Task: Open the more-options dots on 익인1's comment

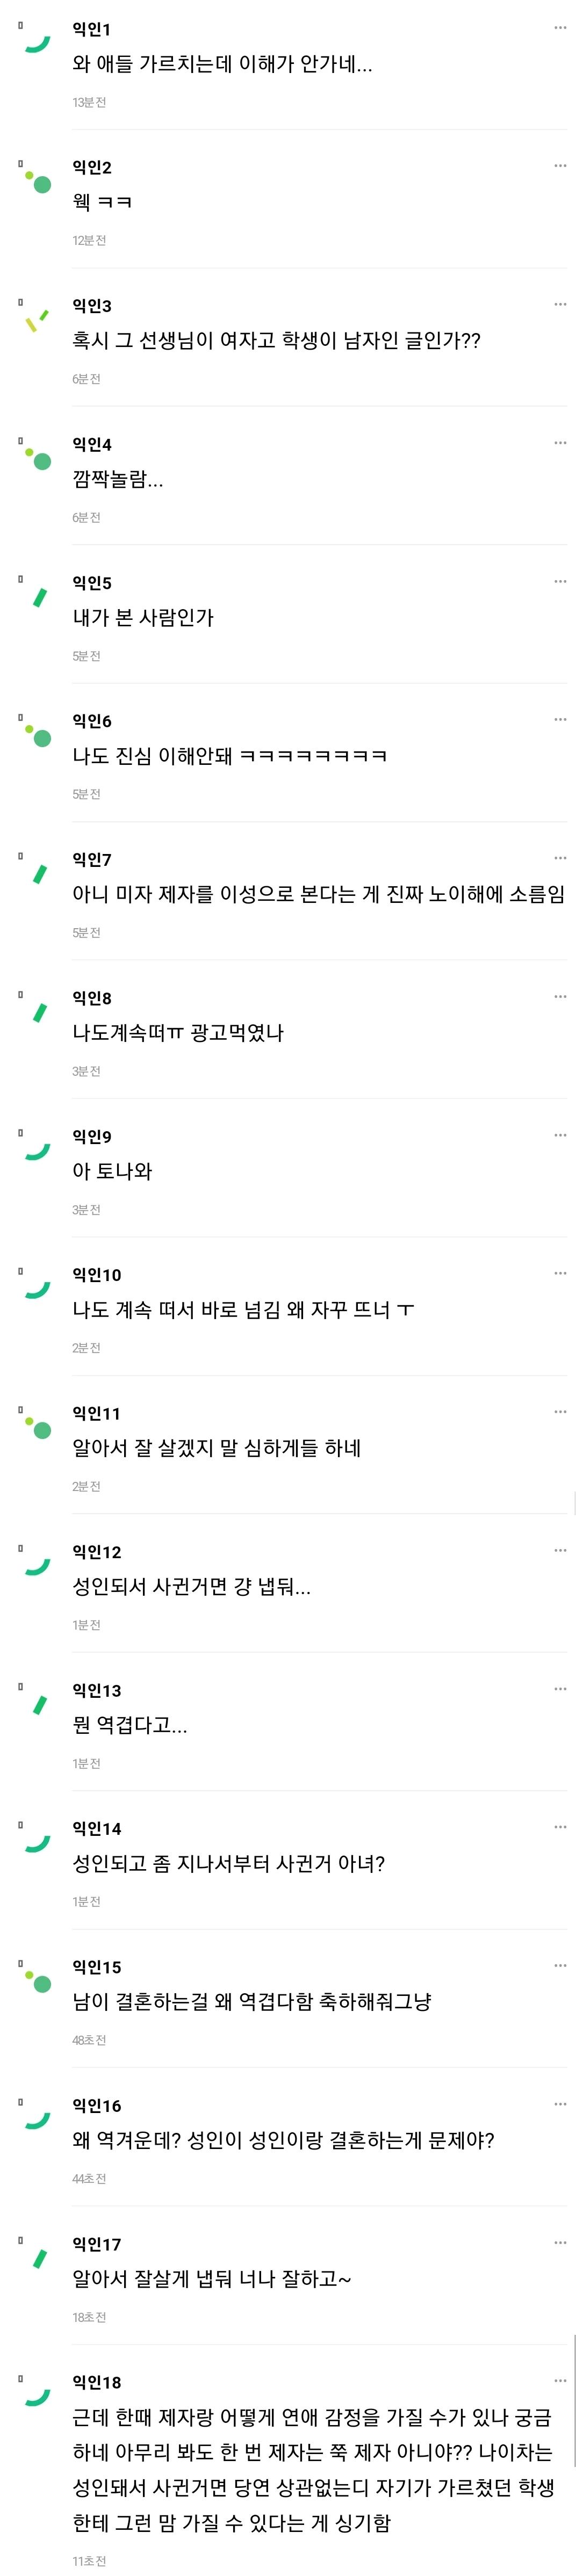Action: coord(560,28)
